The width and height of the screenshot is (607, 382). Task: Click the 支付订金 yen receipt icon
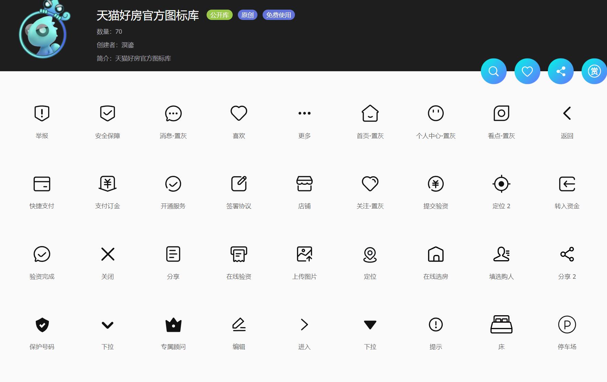point(108,184)
